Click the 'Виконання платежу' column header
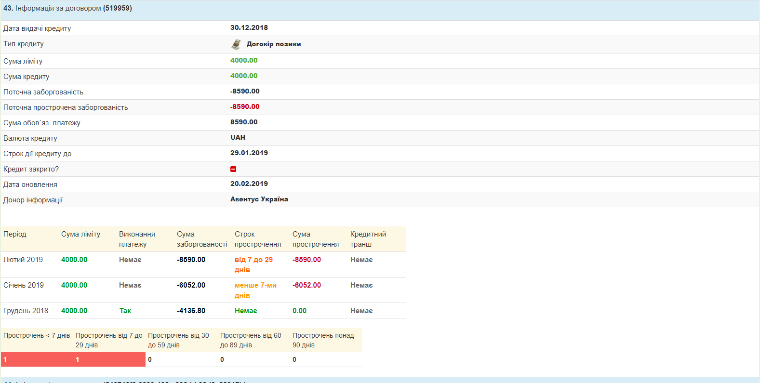Viewport: 760px width, 383px height. pos(137,239)
